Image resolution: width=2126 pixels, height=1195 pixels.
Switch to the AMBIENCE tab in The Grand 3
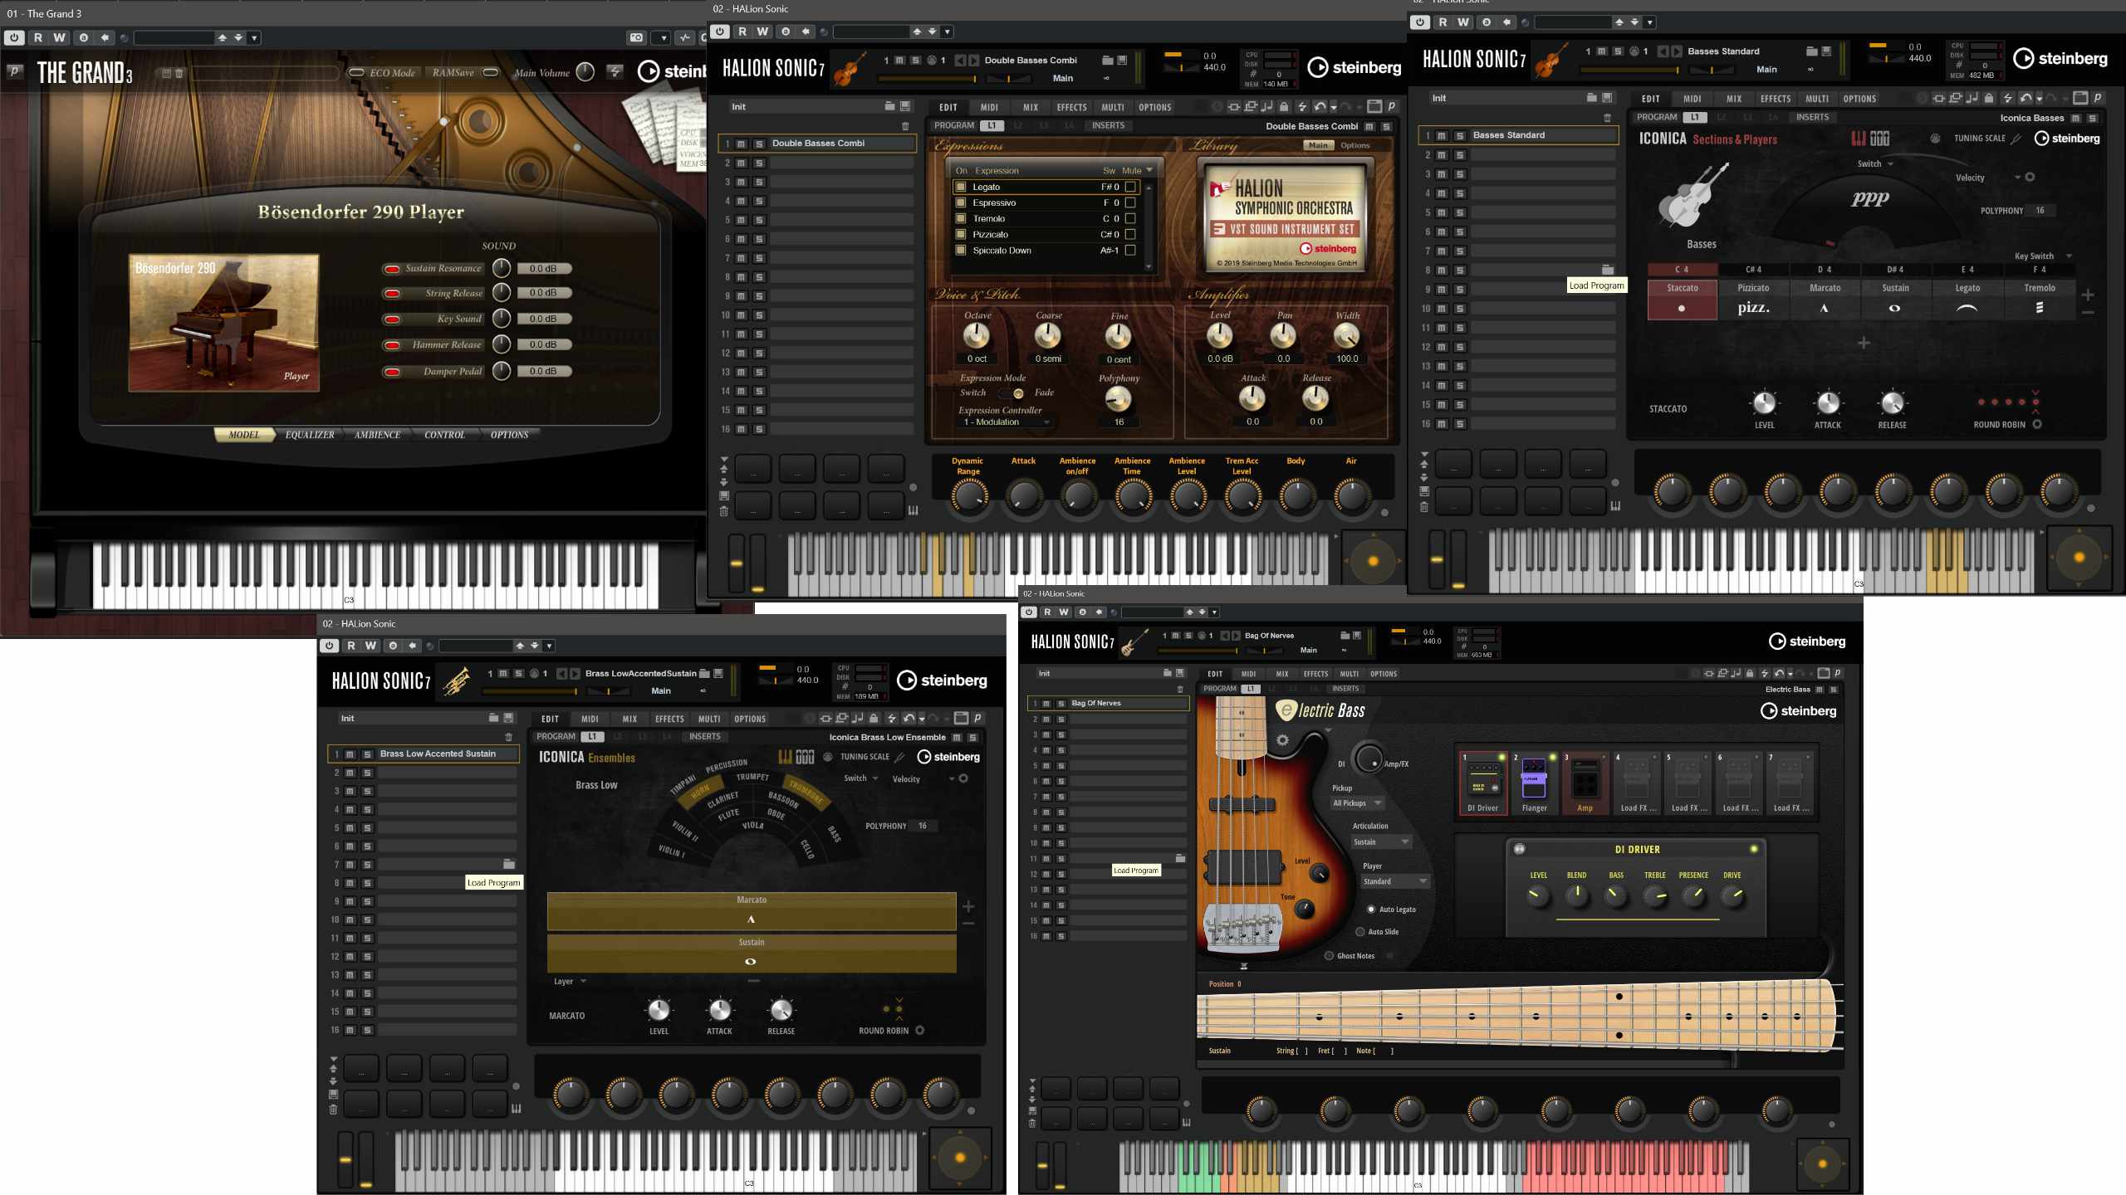pos(377,435)
